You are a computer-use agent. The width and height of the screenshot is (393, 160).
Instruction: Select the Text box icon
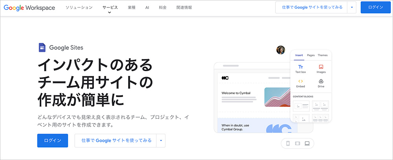coord(301,67)
